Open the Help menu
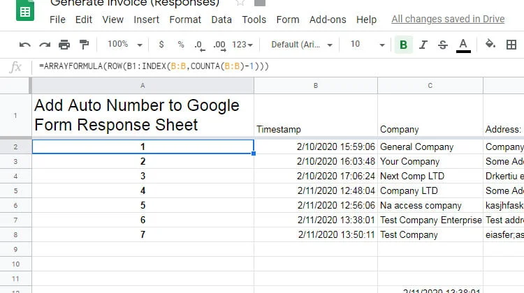This screenshot has height=293, width=524. coord(366,20)
